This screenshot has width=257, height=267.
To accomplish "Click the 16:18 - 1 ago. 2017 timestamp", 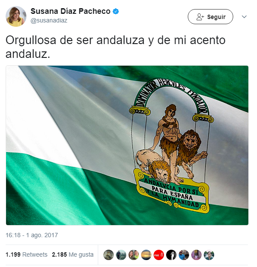I will pyautogui.click(x=32, y=235).
